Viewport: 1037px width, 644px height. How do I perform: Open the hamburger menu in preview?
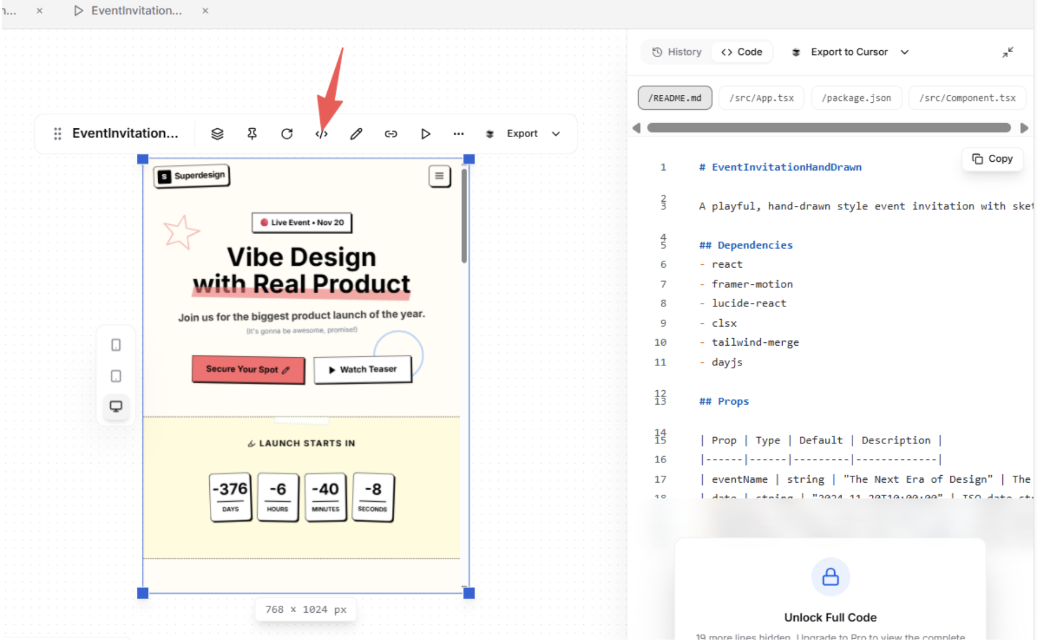[x=439, y=176]
